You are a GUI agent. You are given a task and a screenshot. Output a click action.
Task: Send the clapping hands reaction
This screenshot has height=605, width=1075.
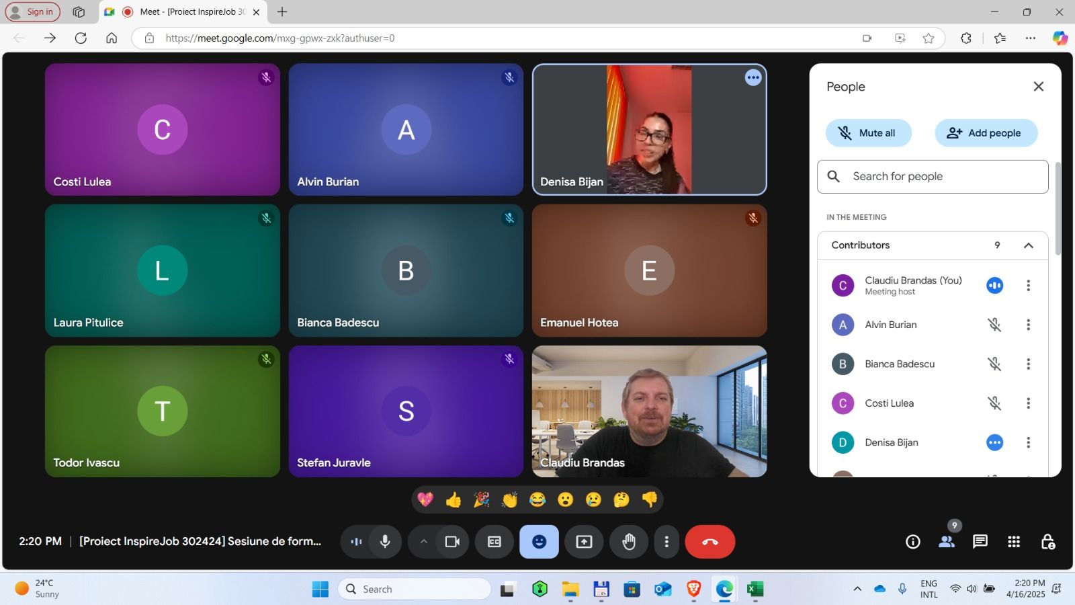(x=510, y=499)
